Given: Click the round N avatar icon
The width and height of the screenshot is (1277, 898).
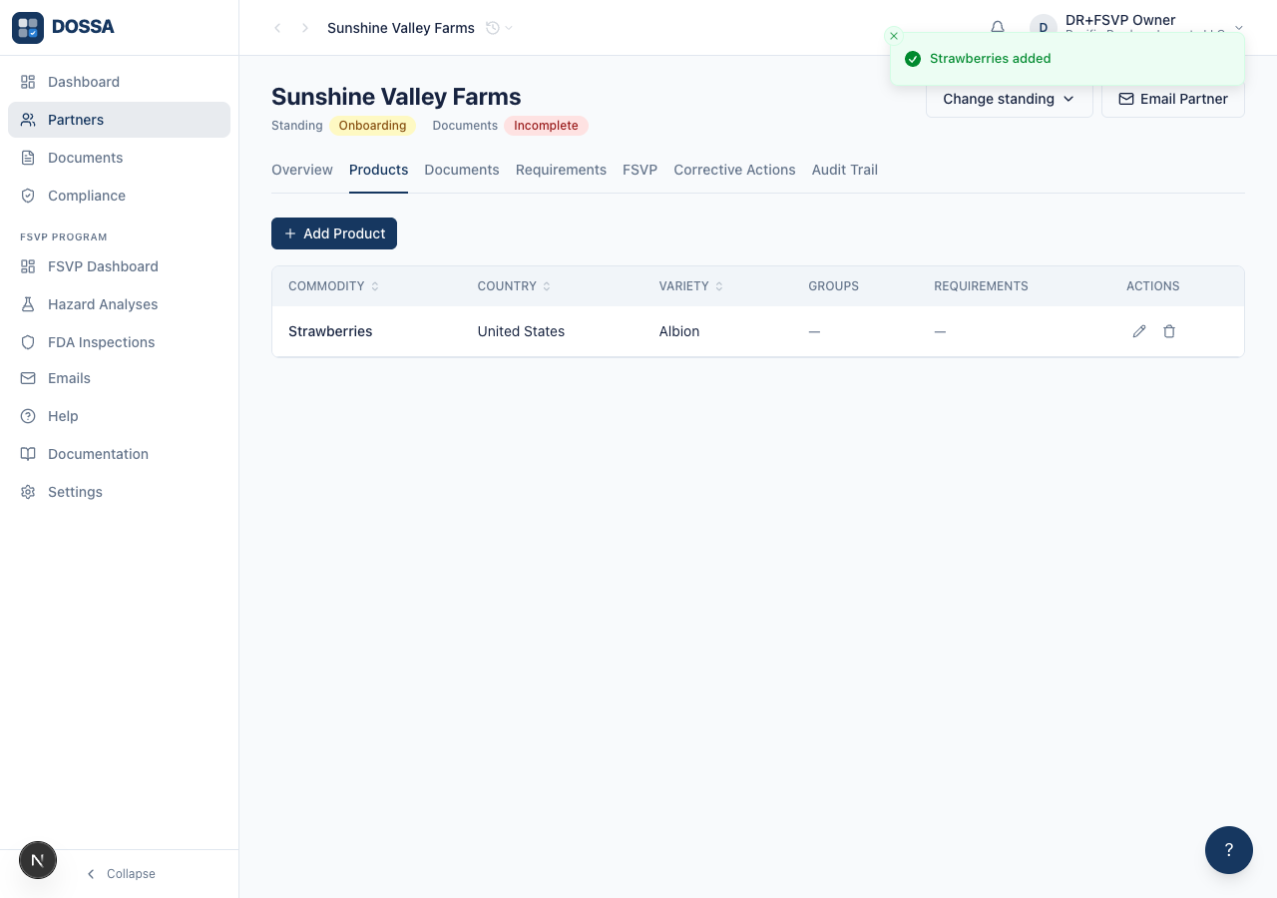Looking at the screenshot, I should coord(38,860).
